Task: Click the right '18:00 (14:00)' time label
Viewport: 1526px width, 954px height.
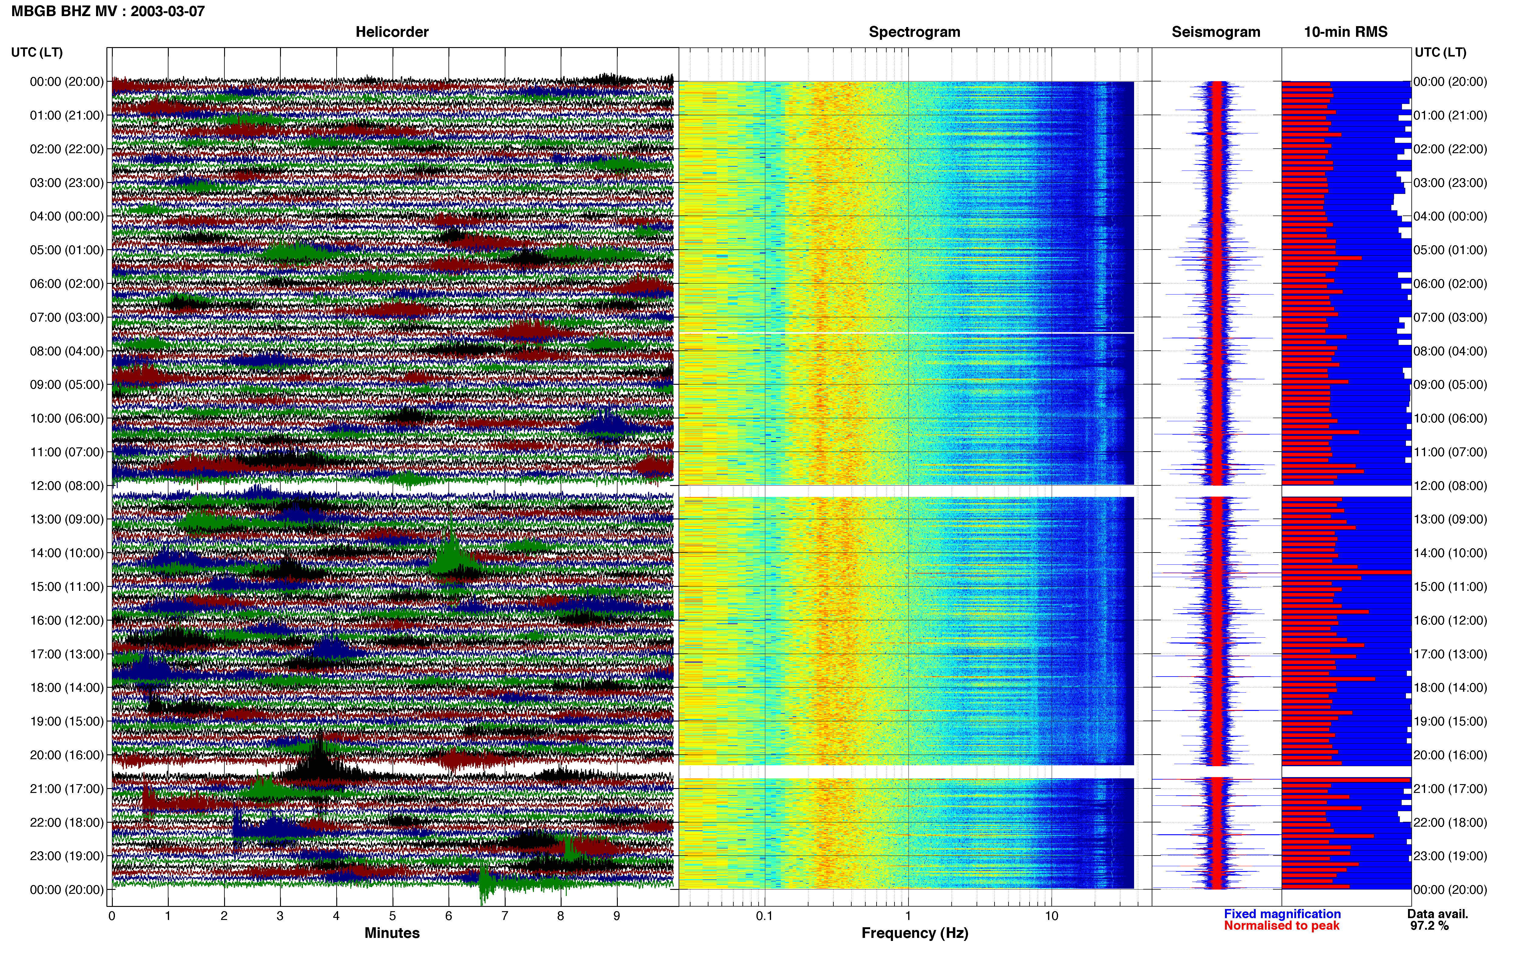Action: click(x=1450, y=688)
